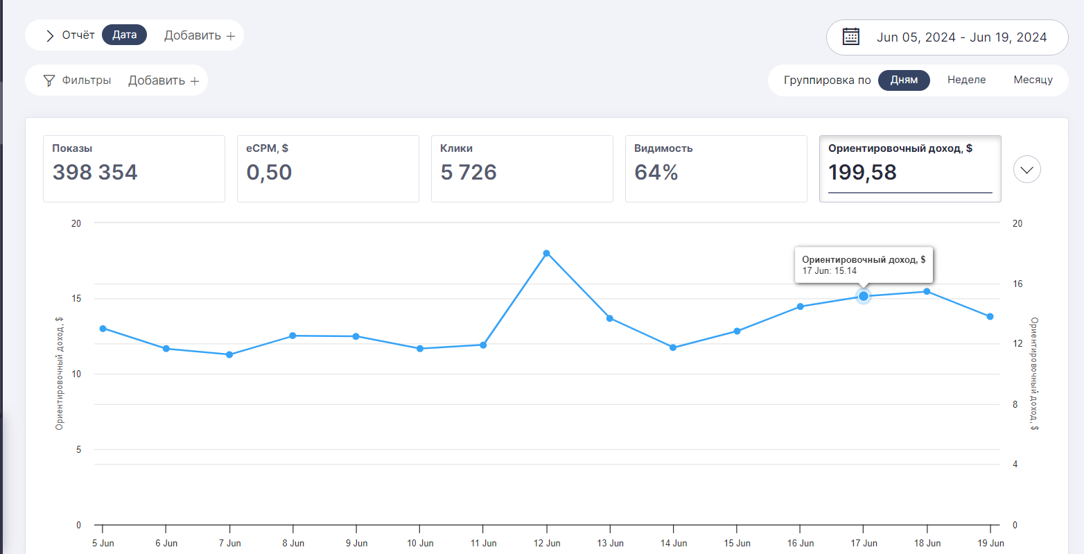Expand metrics with the round chevron-down button
The height and width of the screenshot is (554, 1084).
[1026, 169]
